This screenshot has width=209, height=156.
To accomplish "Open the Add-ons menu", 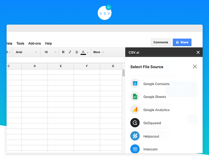I will [x=34, y=43].
